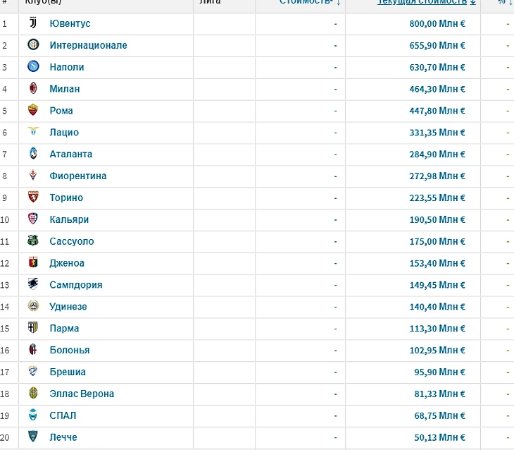The height and width of the screenshot is (450, 514).
Task: Click the Roma club crest icon
Action: click(33, 110)
